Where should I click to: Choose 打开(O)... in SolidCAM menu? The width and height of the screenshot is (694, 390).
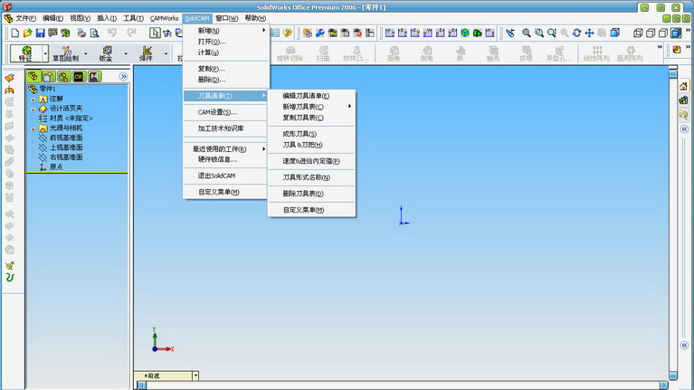point(225,42)
